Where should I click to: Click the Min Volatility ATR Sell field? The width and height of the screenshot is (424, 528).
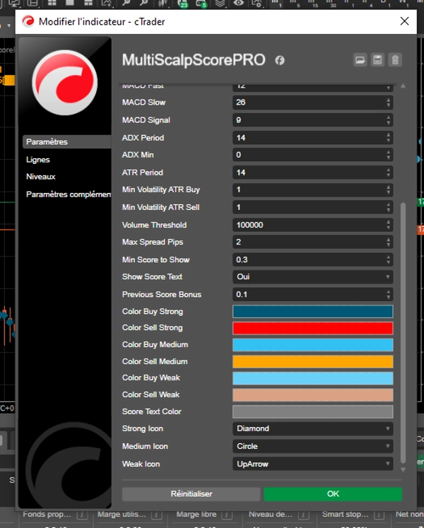pos(312,207)
